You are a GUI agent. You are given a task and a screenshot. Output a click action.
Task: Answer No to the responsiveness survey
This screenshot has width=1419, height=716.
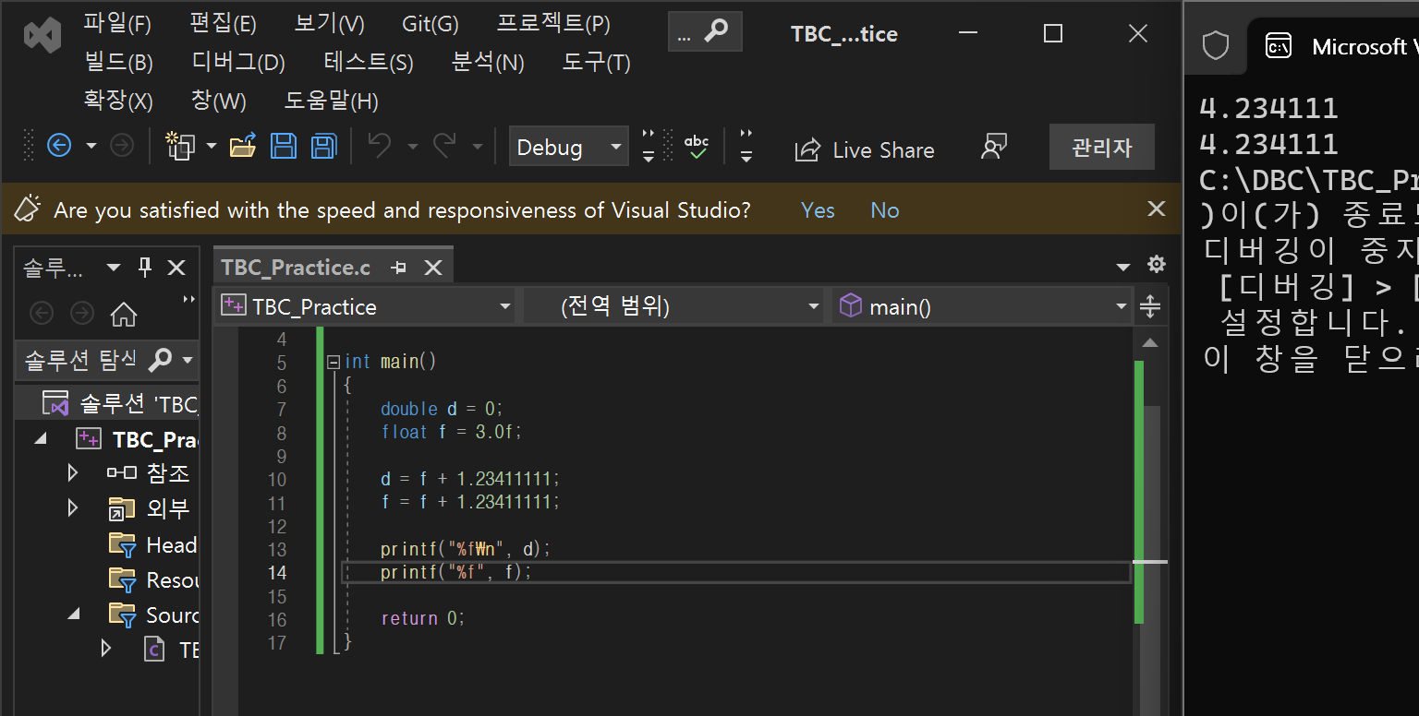(x=884, y=210)
